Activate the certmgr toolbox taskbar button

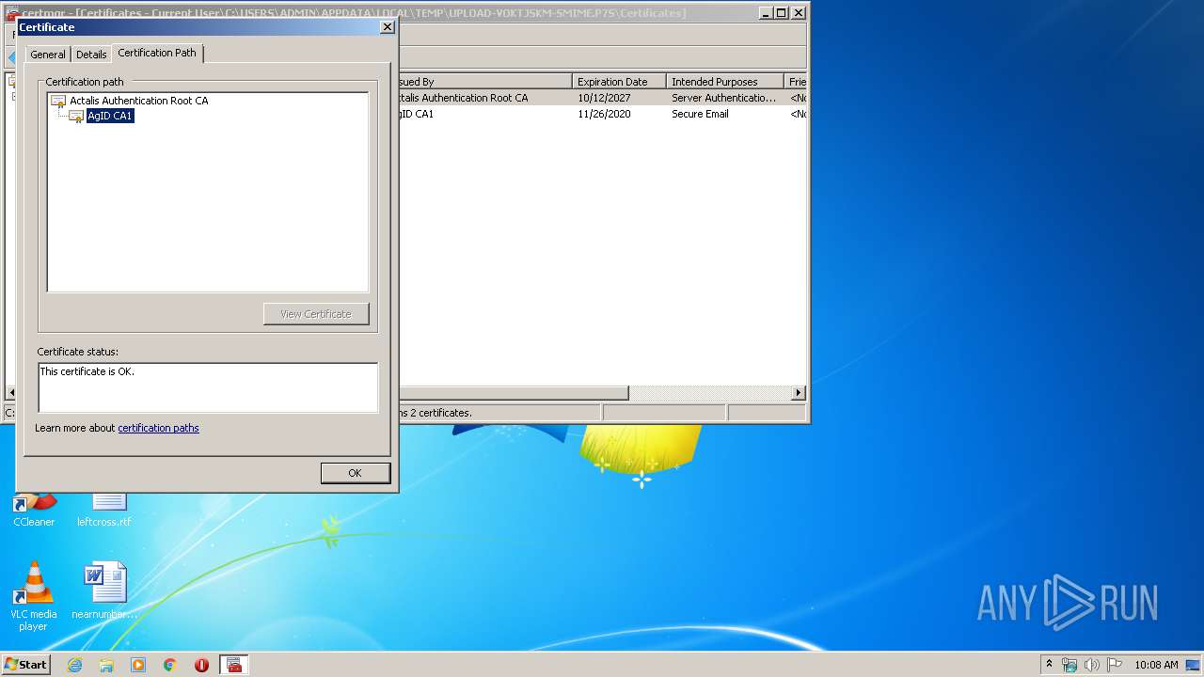pos(234,665)
